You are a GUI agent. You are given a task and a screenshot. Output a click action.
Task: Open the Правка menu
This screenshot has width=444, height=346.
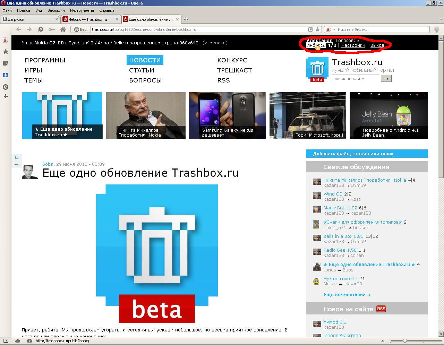point(23,10)
